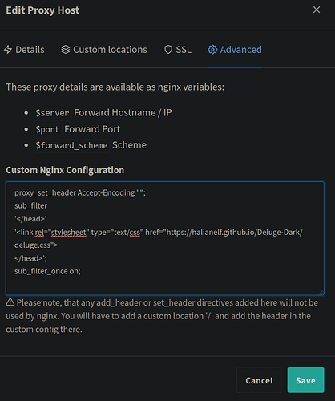Save the proxy host changes

305,380
